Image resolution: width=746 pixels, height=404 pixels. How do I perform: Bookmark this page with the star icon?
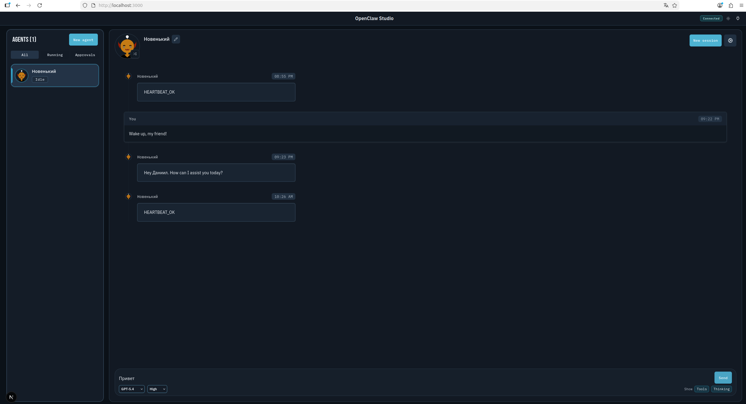(675, 5)
